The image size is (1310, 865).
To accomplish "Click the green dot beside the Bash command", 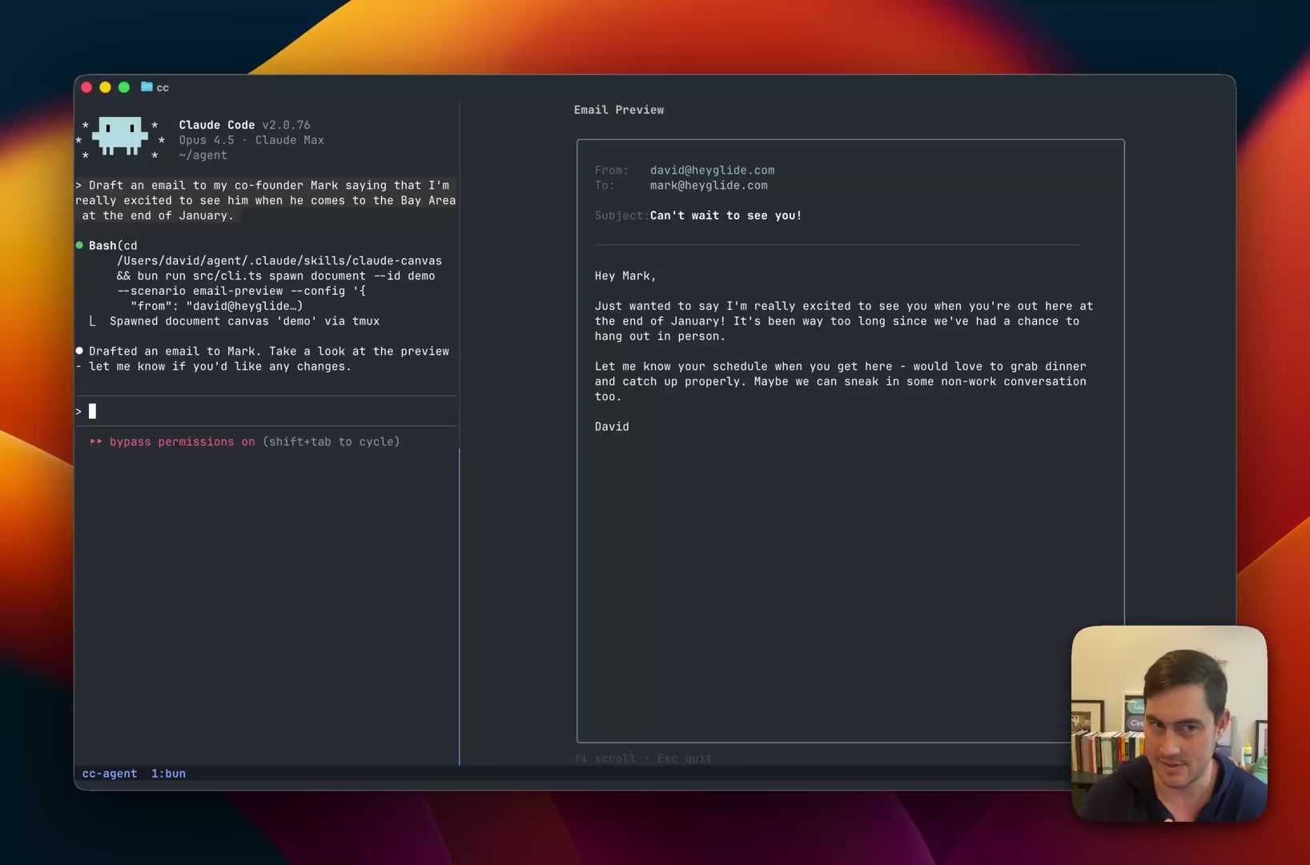I will click(79, 245).
